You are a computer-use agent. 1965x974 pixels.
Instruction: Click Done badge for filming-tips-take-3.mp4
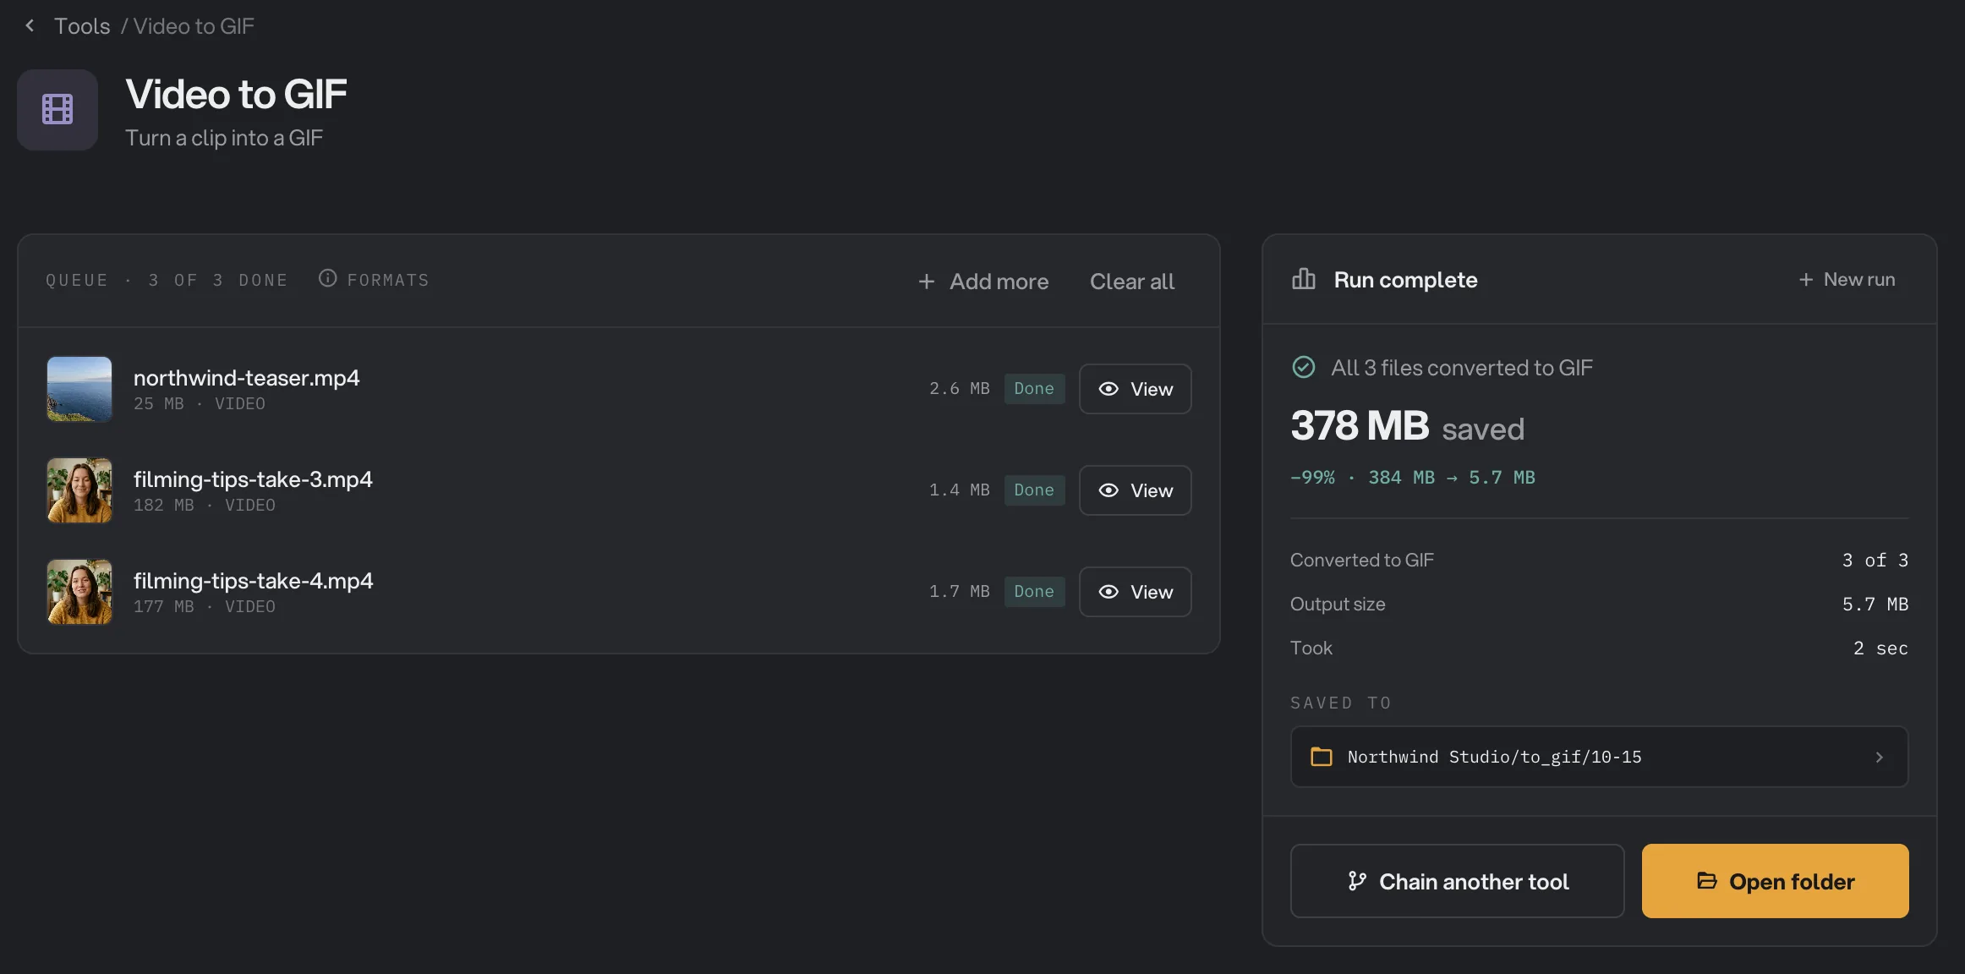click(x=1034, y=490)
